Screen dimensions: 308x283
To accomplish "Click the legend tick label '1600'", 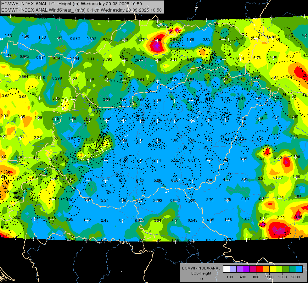I will click(283, 277).
